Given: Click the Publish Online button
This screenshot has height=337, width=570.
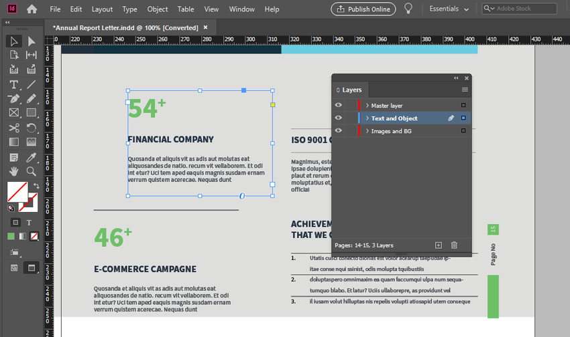Looking at the screenshot, I should [363, 9].
